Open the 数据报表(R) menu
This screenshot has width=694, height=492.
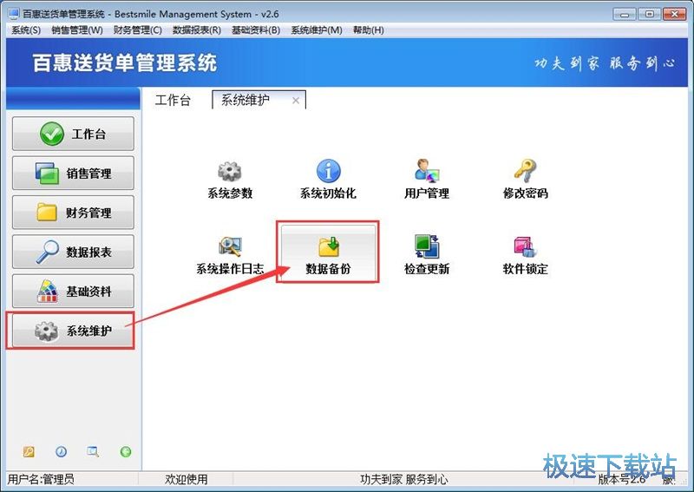point(197,30)
